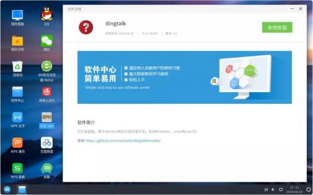Click the version info text
This screenshot has height=195, width=313.
pos(171,33)
